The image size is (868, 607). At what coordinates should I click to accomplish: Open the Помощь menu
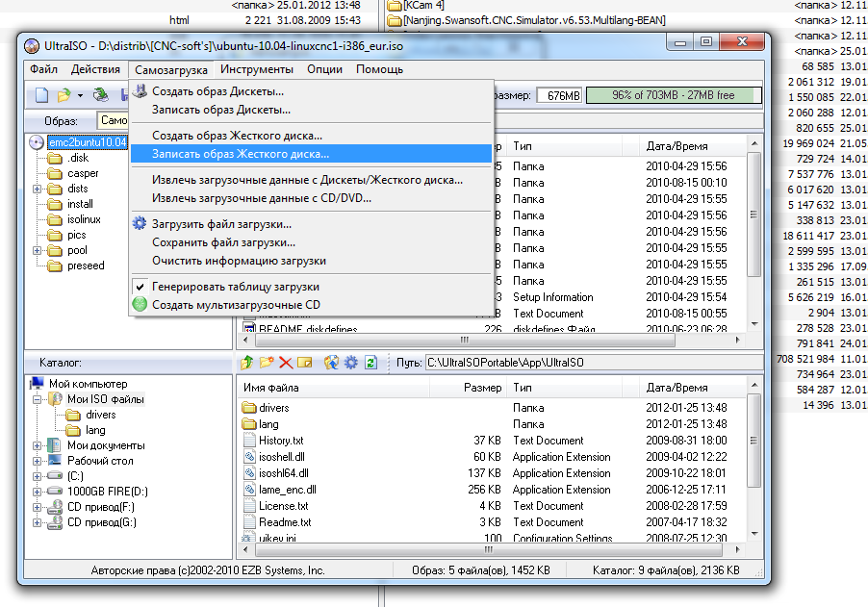tap(380, 69)
